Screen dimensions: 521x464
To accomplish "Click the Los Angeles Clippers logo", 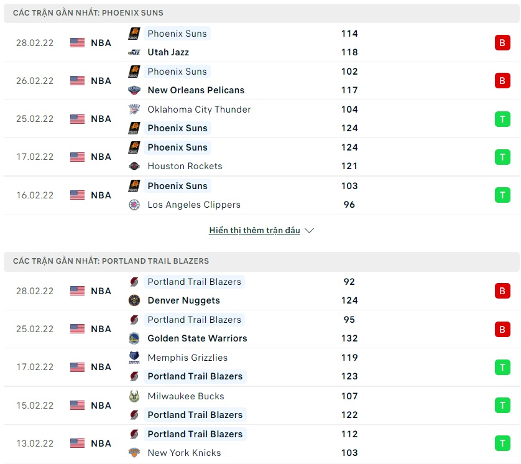I will (x=134, y=205).
